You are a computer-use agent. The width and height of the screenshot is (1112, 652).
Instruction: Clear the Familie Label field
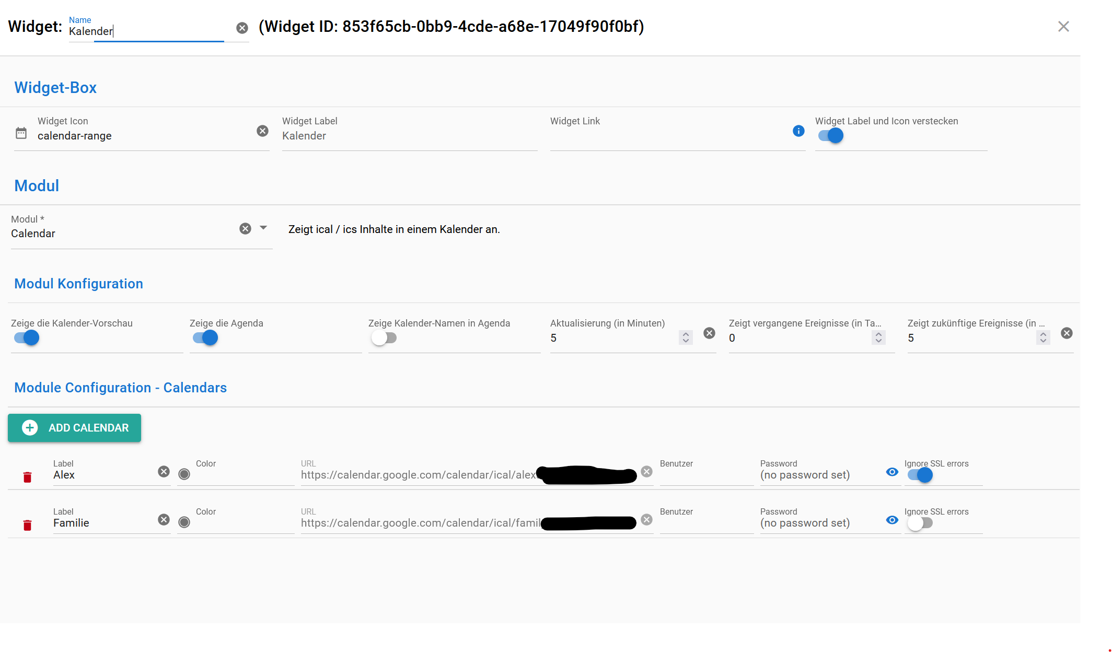tap(164, 520)
